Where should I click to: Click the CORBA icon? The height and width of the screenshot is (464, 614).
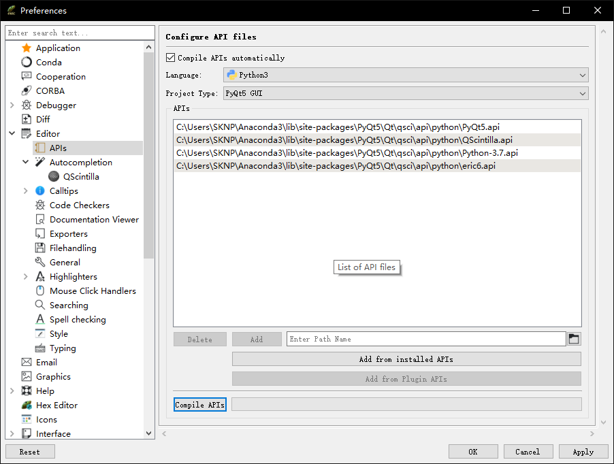point(27,90)
